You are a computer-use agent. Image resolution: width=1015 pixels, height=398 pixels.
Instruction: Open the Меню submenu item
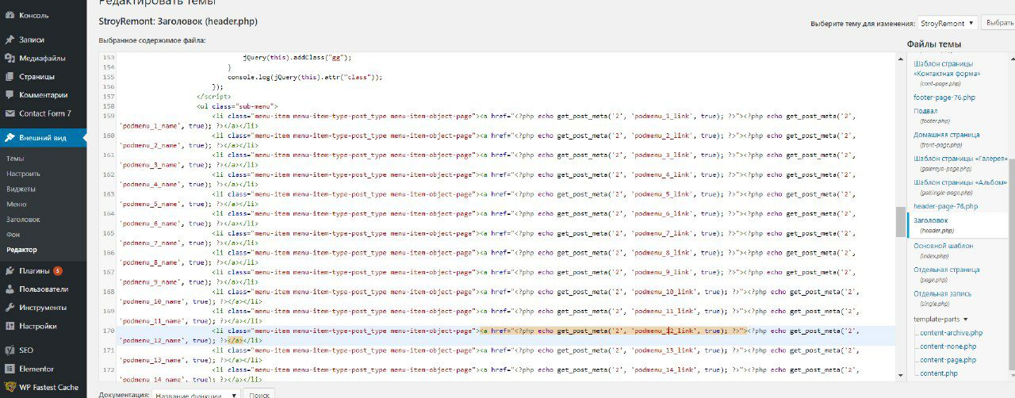(x=17, y=204)
